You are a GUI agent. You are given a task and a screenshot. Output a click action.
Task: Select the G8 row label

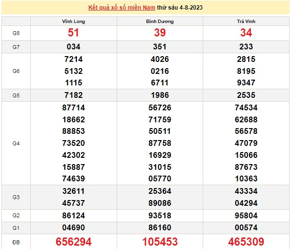[x=16, y=33]
